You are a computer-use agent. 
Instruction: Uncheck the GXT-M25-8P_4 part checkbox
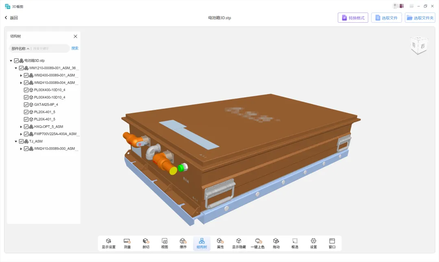26,105
